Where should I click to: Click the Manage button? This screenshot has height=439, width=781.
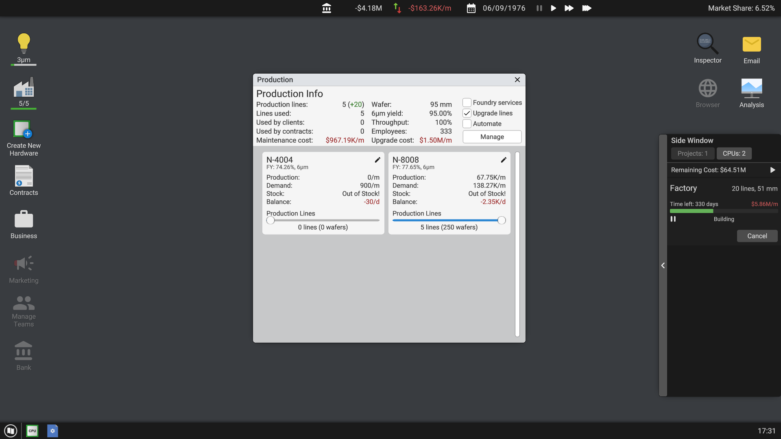point(492,137)
